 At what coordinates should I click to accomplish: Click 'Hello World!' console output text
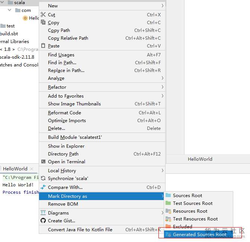pos(18,185)
